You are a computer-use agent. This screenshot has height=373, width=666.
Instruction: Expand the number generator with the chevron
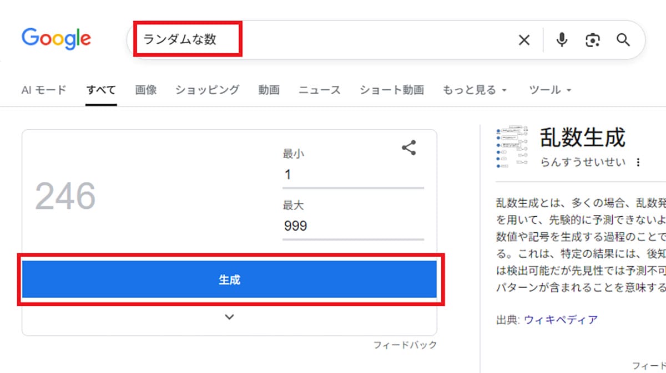click(x=229, y=316)
